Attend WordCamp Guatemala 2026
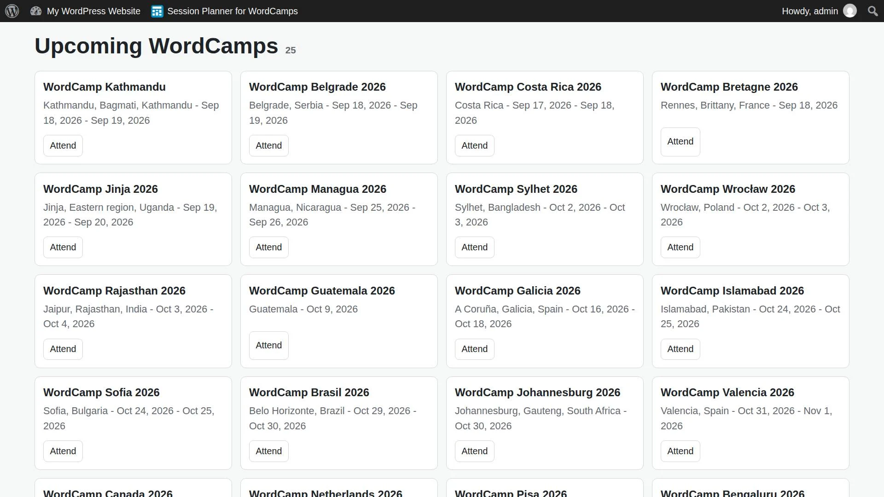Viewport: 884px width, 497px height. pos(269,345)
